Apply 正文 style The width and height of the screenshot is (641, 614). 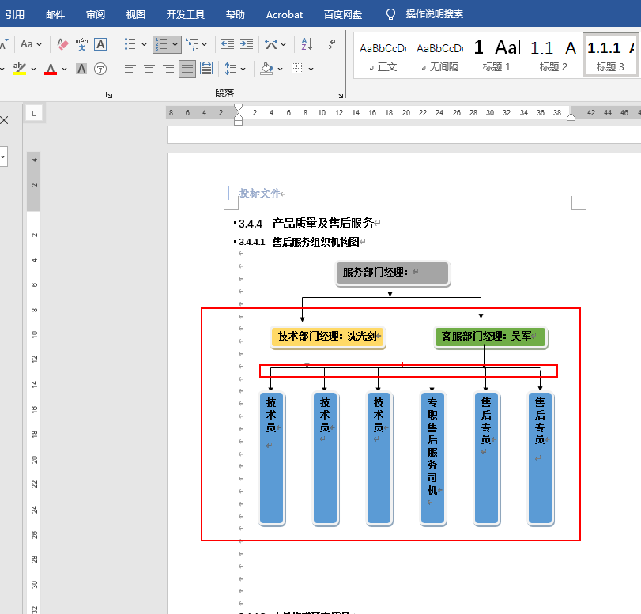[x=383, y=55]
